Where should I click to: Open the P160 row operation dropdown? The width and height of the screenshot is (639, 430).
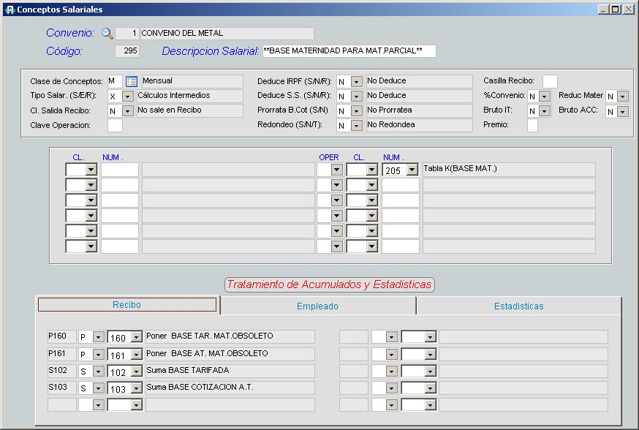click(x=98, y=336)
